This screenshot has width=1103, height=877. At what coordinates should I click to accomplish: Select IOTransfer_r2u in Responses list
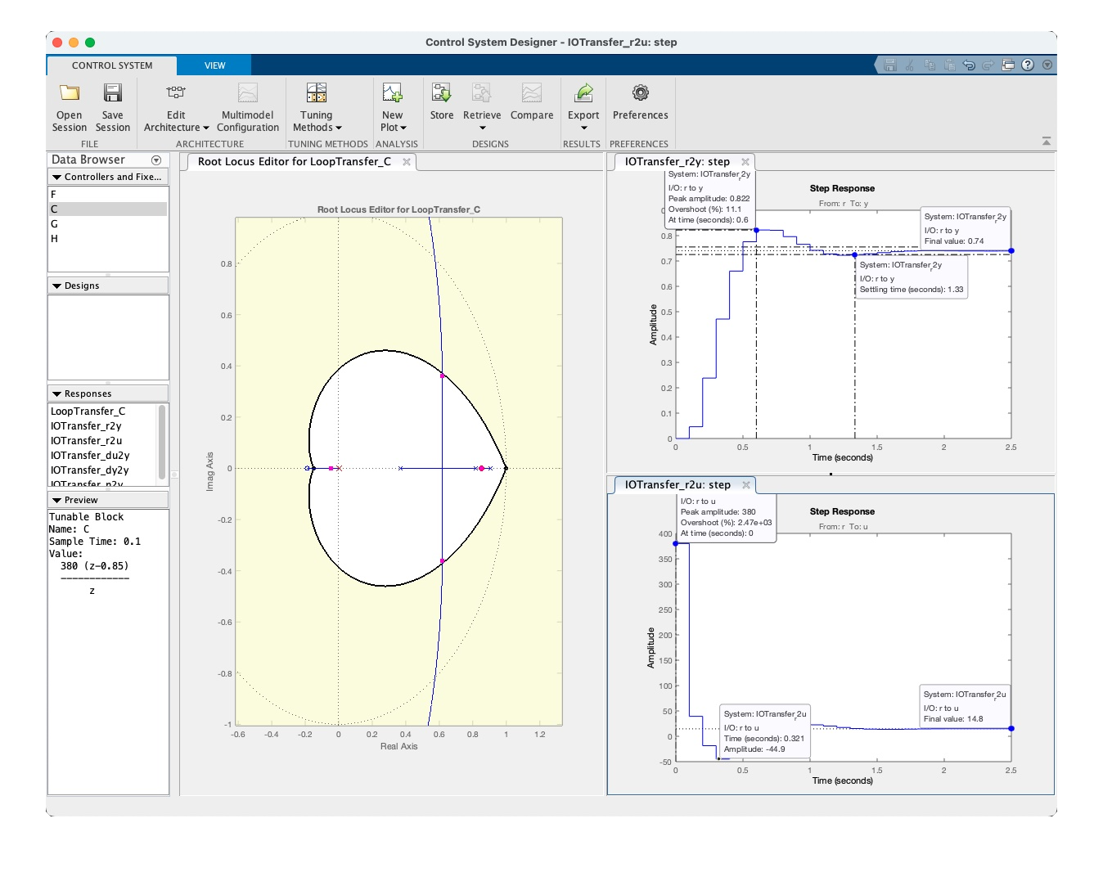point(103,441)
